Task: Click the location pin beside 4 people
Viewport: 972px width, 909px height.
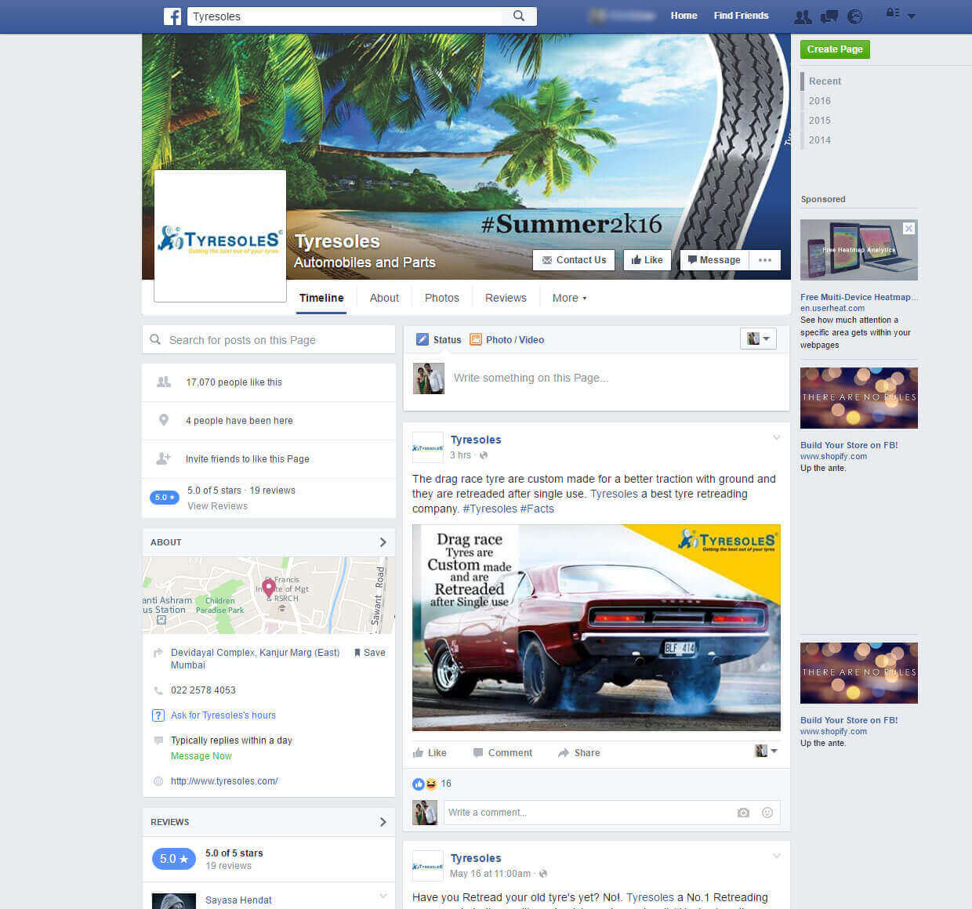Action: pos(164,420)
